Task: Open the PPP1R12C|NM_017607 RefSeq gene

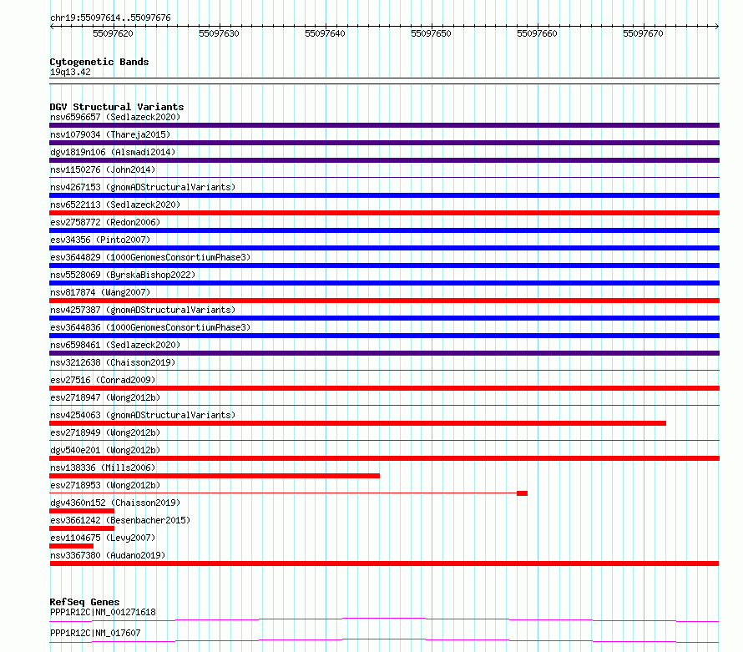Action: tap(95, 633)
